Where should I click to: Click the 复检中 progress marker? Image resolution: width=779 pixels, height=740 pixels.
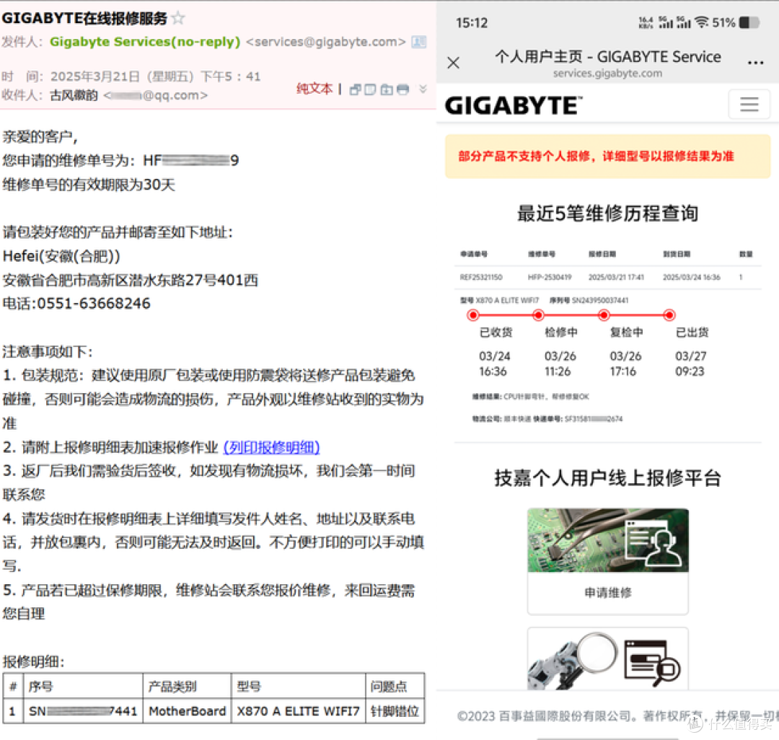coord(604,315)
